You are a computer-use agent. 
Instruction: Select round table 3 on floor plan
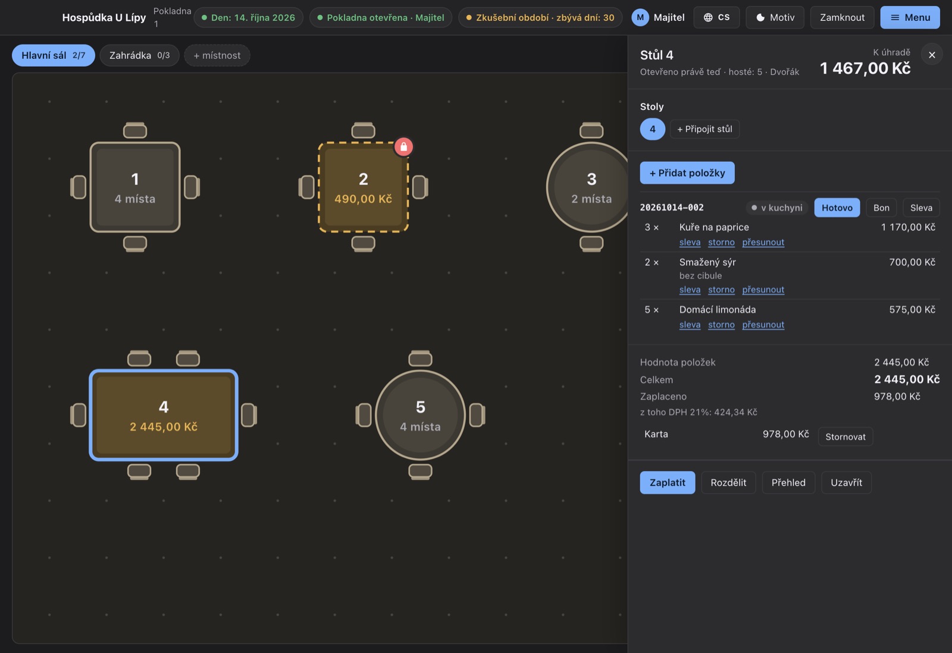coord(591,187)
